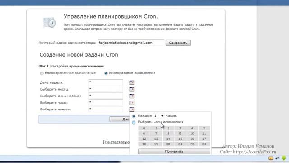Click the Выберите месяц input field
Viewport: 289px width, 163px height.
point(106,89)
